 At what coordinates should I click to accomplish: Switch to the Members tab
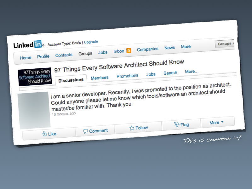tap(100, 78)
